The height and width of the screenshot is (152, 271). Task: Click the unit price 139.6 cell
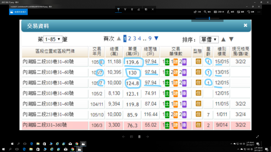132,62
